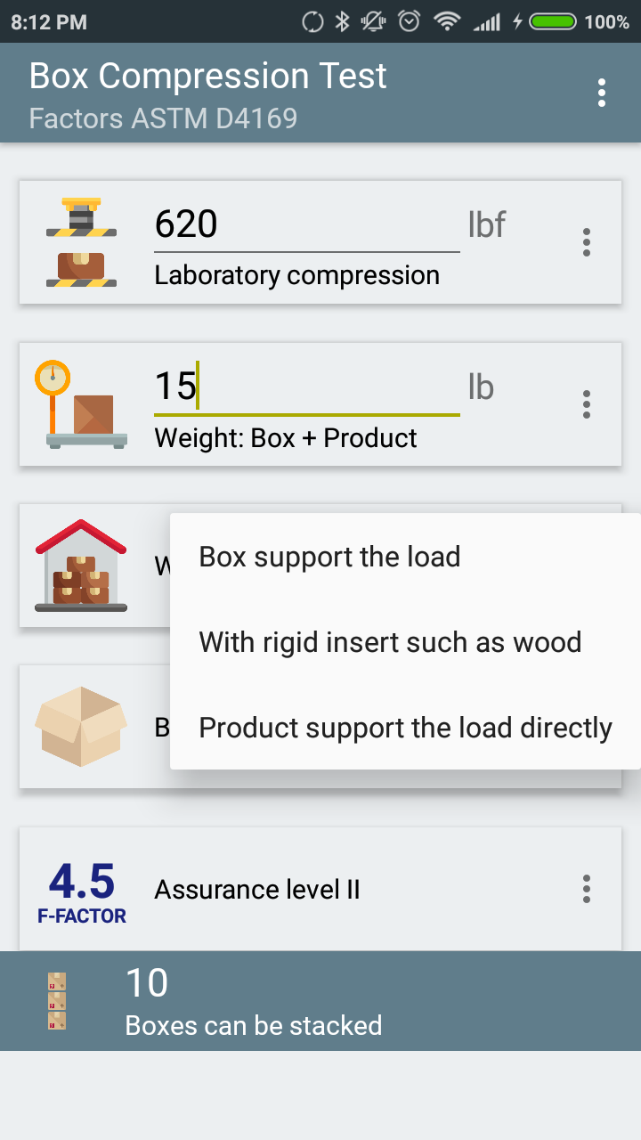Edit the laboratory compression value 620
The height and width of the screenshot is (1140, 641).
pyautogui.click(x=306, y=224)
